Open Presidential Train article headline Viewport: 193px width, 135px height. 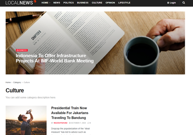70,113
